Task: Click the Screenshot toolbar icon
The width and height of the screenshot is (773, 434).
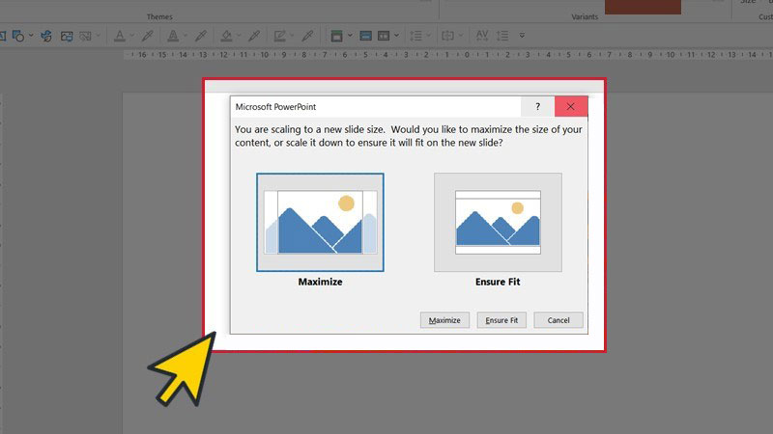Action: [x=86, y=36]
